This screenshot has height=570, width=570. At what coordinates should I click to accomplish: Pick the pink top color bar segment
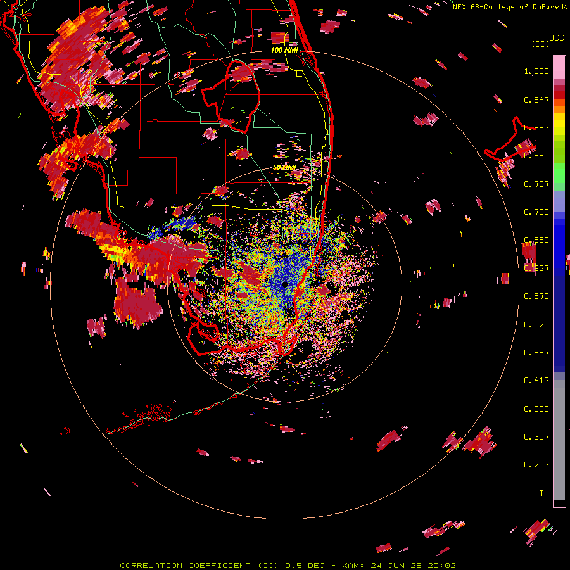coord(559,68)
